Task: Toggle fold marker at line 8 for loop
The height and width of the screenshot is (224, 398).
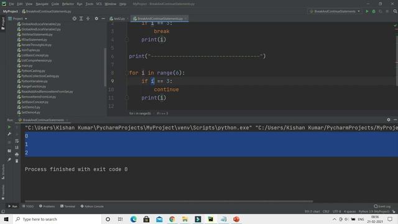Action: [127, 73]
